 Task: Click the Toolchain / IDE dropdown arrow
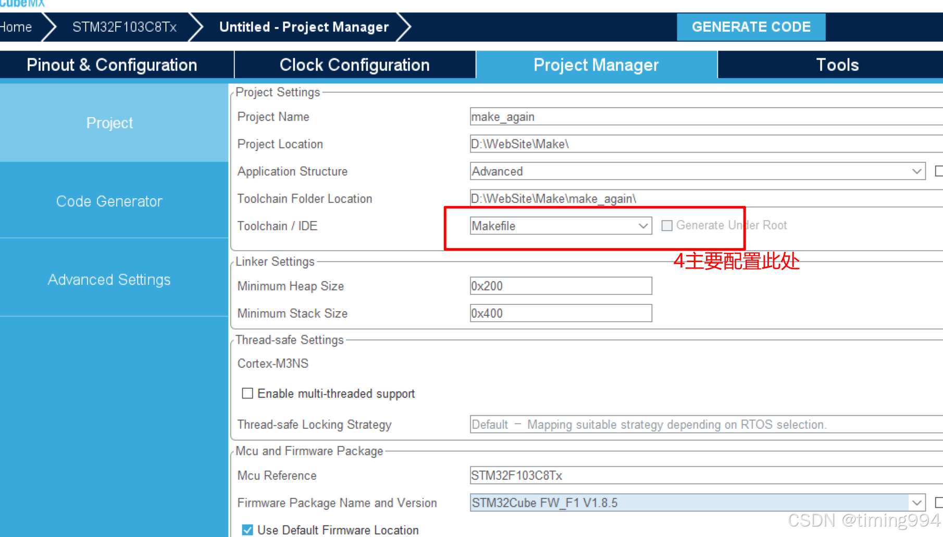[x=643, y=226]
